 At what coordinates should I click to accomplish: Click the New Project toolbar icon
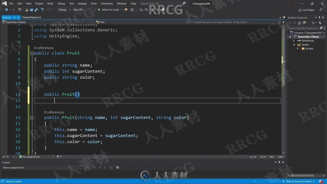20,10
